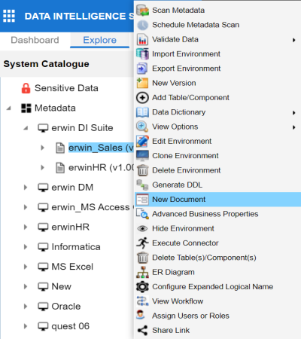This screenshot has height=339, width=301.
Task: Click the Share Link icon
Action: click(x=142, y=331)
